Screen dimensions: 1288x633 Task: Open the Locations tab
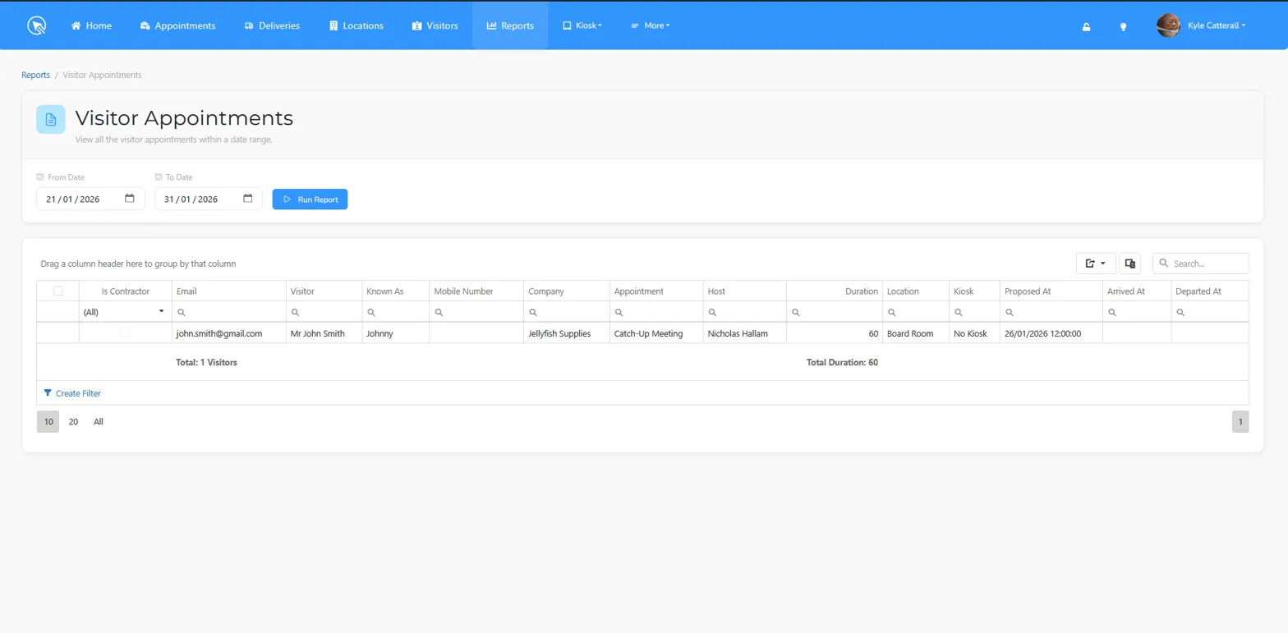coord(356,25)
